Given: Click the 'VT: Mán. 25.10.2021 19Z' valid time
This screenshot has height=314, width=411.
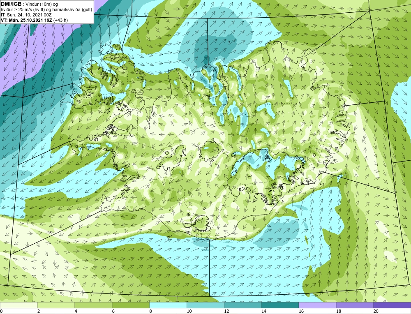Looking at the screenshot, I should 26,20.
